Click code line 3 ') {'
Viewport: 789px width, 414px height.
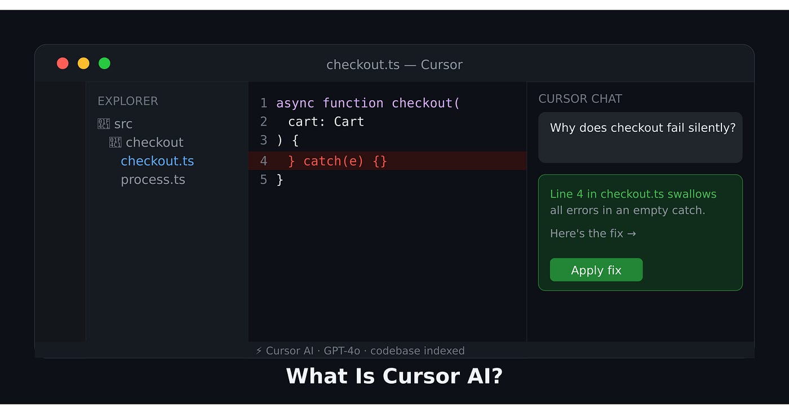click(287, 140)
